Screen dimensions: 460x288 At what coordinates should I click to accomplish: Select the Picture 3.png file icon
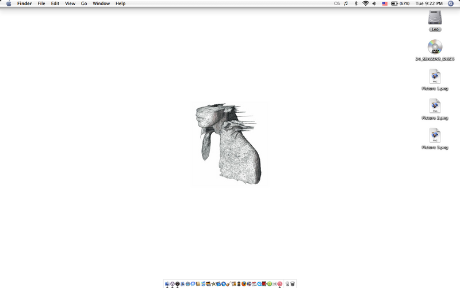click(435, 135)
